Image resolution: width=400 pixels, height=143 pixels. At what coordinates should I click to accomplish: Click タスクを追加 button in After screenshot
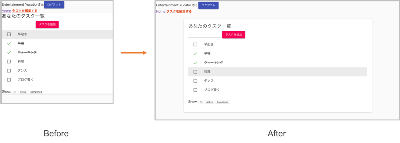click(x=234, y=35)
